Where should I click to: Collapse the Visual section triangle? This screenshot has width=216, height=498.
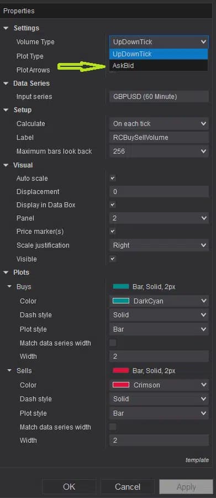[x=6, y=165]
